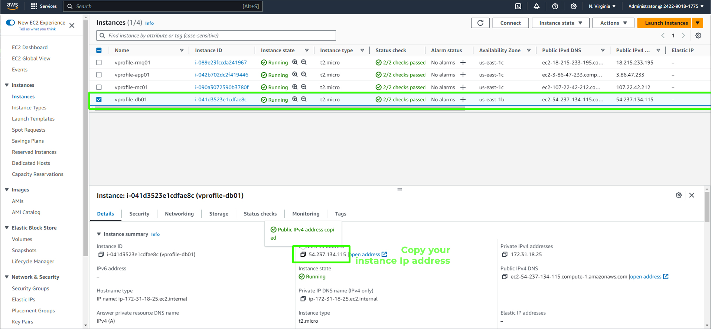Switch to the Security tab
This screenshot has width=711, height=329.
[x=139, y=214]
